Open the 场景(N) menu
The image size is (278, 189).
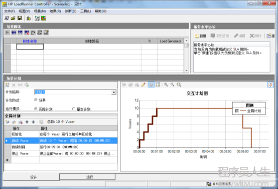(40, 11)
